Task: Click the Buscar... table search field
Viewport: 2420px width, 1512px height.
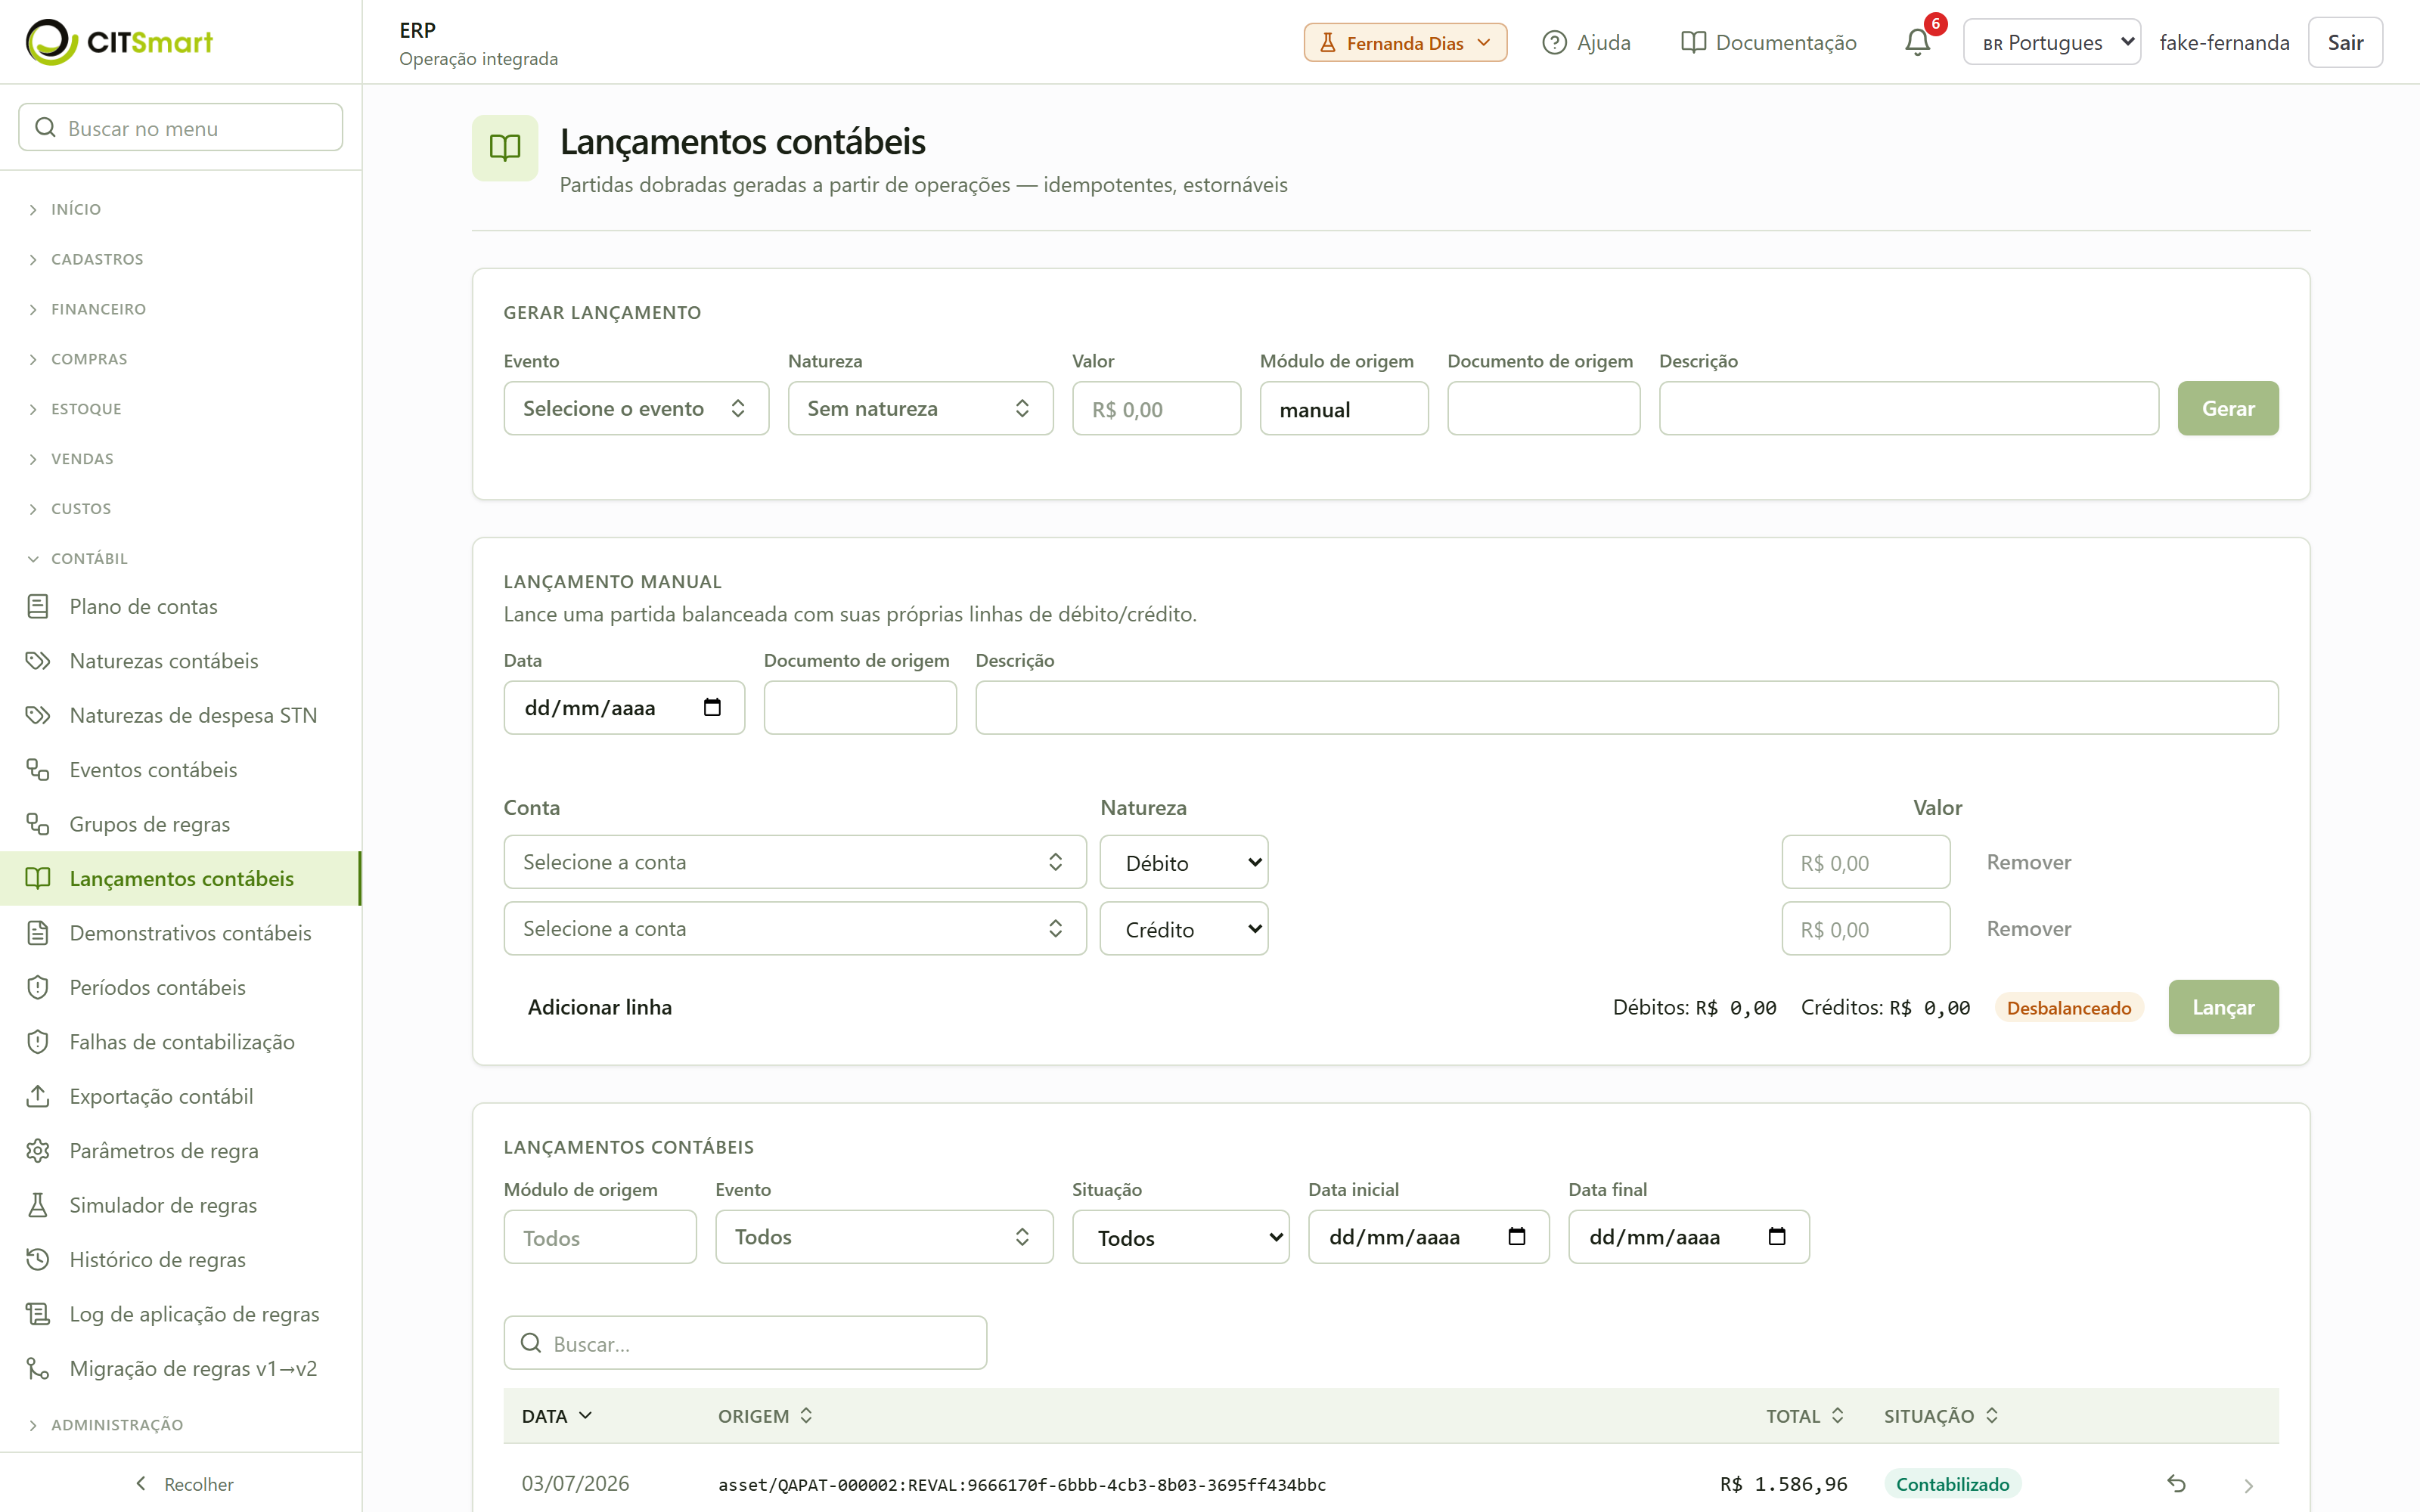Action: (745, 1343)
